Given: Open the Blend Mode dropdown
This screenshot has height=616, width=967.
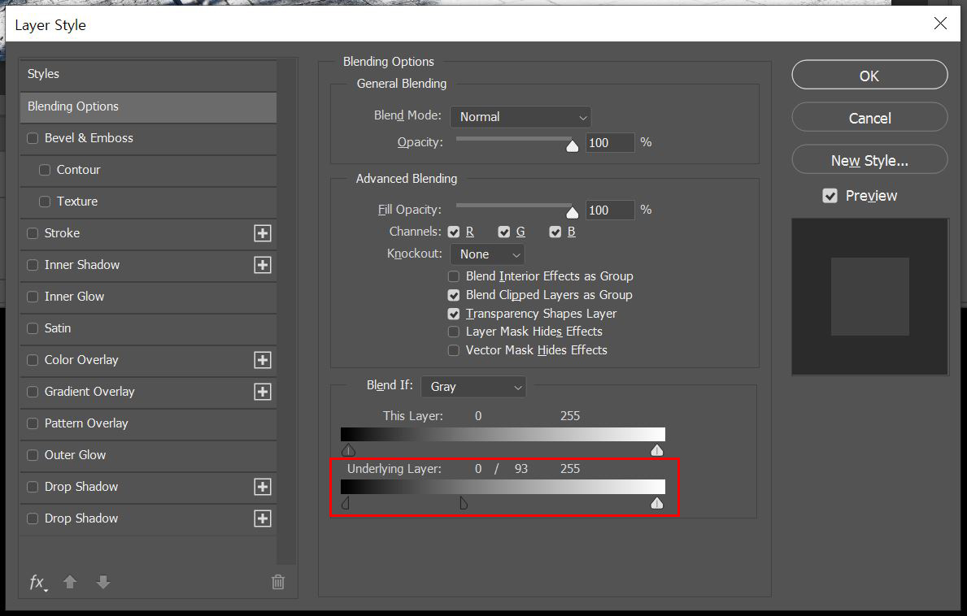Looking at the screenshot, I should 521,117.
